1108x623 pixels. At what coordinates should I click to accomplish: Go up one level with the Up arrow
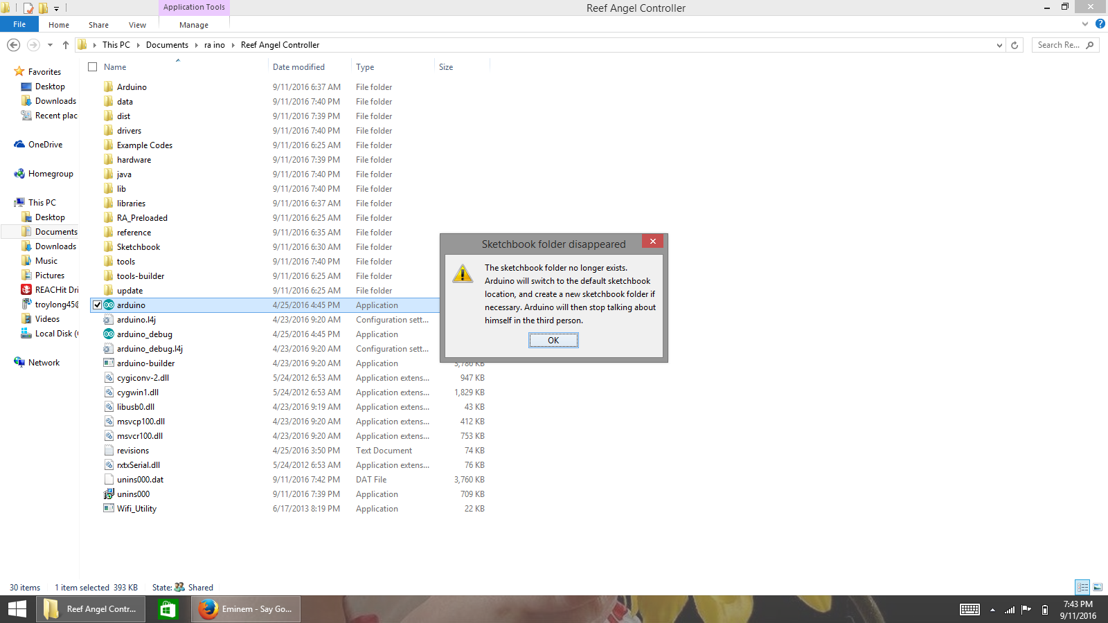tap(66, 45)
